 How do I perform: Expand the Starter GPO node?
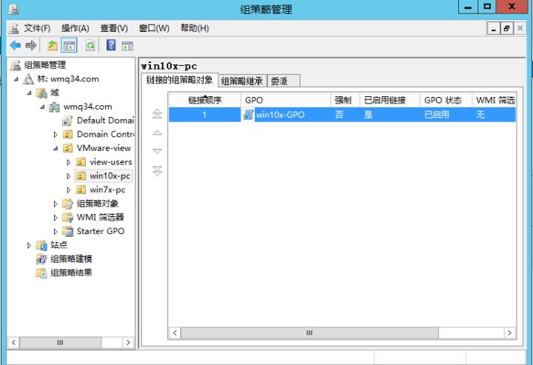[56, 232]
